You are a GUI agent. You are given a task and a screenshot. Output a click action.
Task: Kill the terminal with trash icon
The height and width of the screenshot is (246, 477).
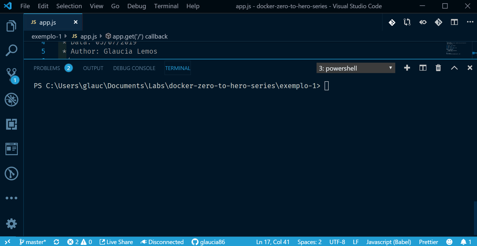pos(438,68)
